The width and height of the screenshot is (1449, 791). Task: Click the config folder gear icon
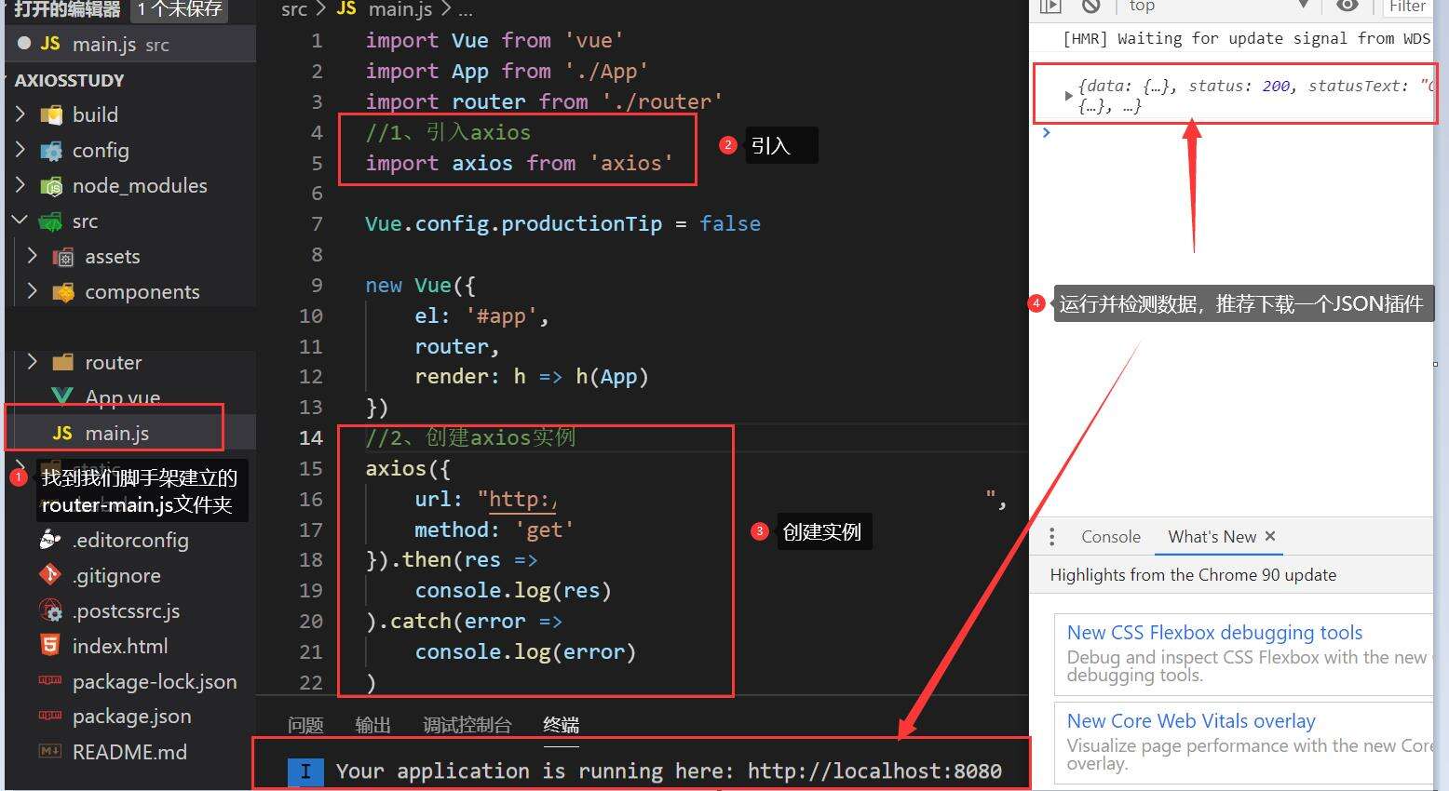pos(51,151)
